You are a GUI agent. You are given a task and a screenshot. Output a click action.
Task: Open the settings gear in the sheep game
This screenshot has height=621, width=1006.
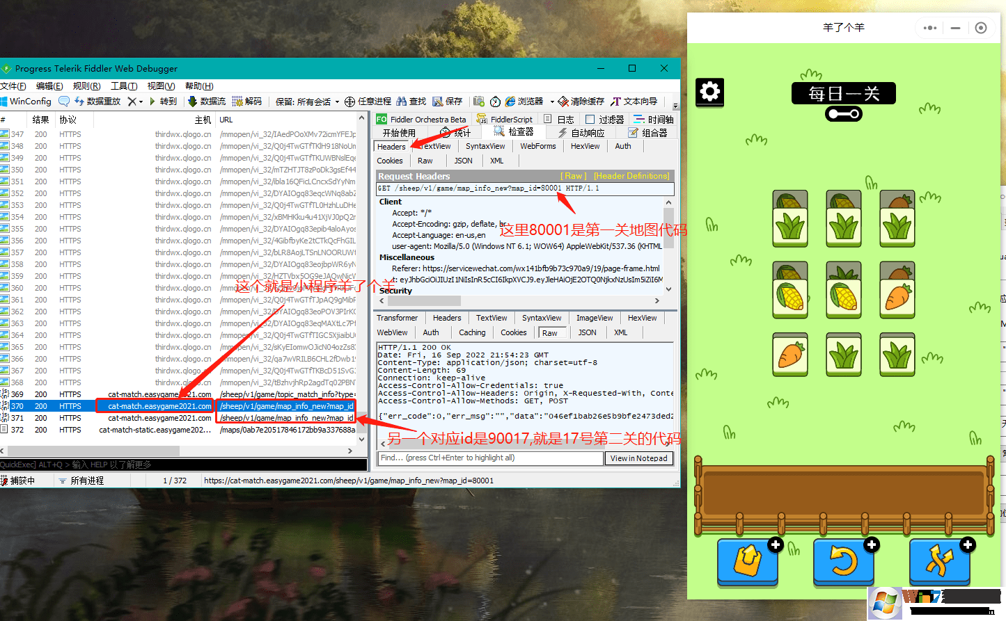709,91
